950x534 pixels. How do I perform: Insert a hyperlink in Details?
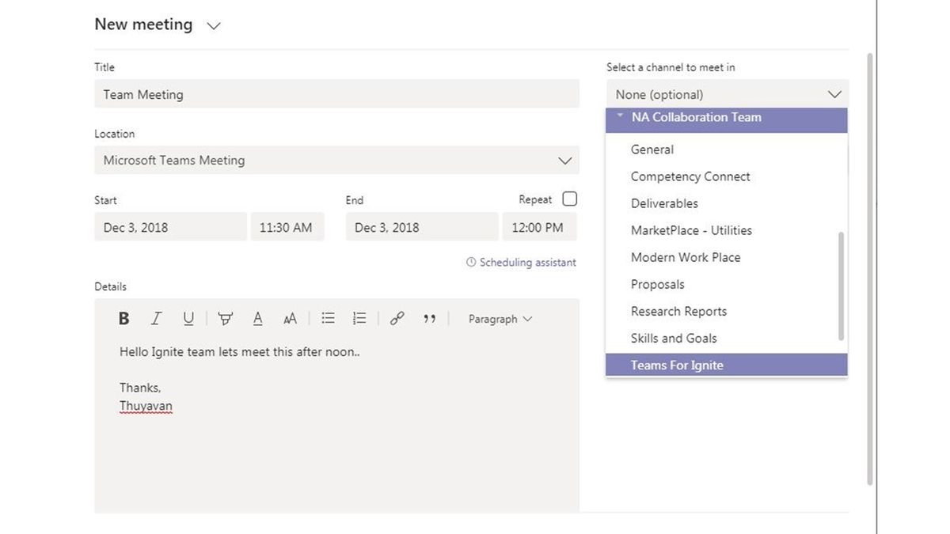(x=397, y=318)
